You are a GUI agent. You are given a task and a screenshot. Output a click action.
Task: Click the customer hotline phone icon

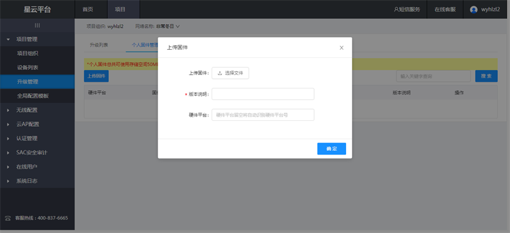[x=8, y=218]
